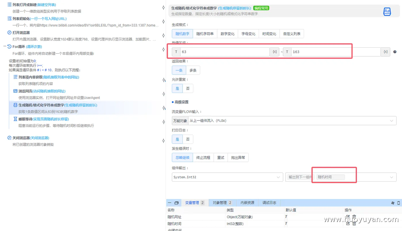The height and width of the screenshot is (231, 402).
Task: Click the T type prefix of the 63 field
Action: (x=176, y=52)
